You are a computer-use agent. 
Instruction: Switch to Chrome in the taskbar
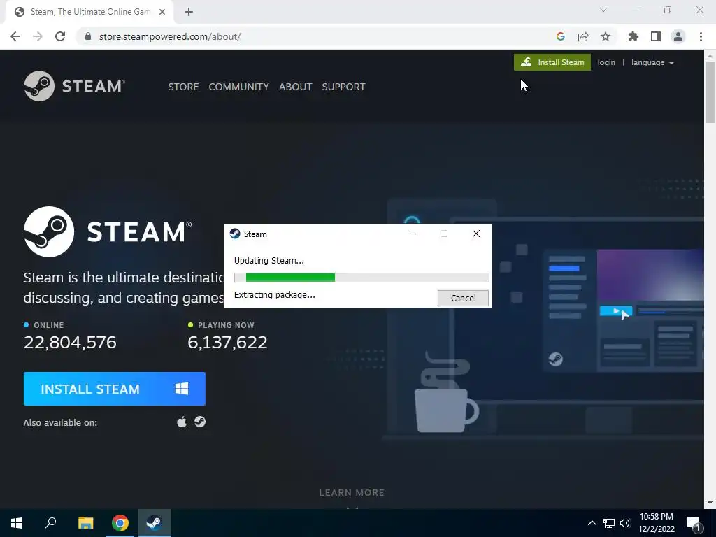click(x=120, y=523)
